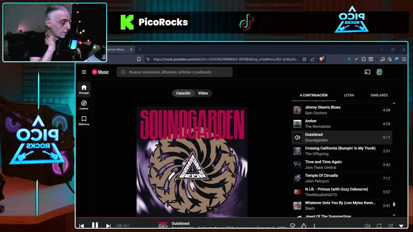Open The Offspring artist link
The image size is (413, 232).
[x=317, y=154]
